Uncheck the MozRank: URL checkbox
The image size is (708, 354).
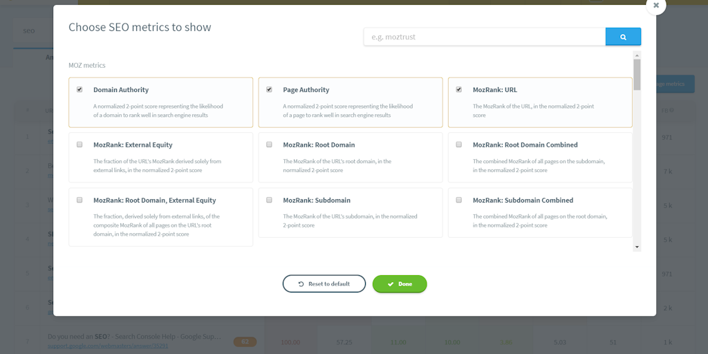click(459, 89)
